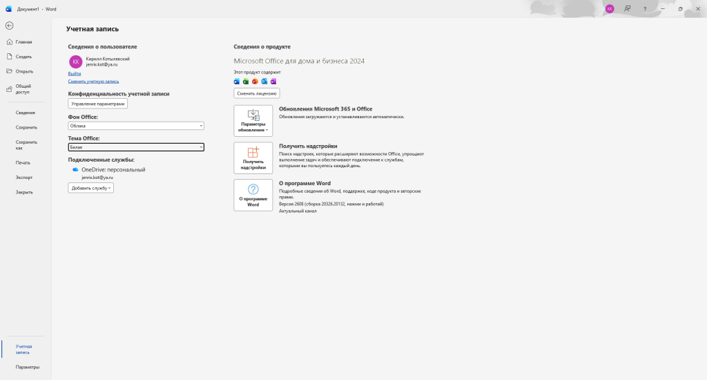Go to the Печать section
The height and width of the screenshot is (380, 707).
[23, 162]
